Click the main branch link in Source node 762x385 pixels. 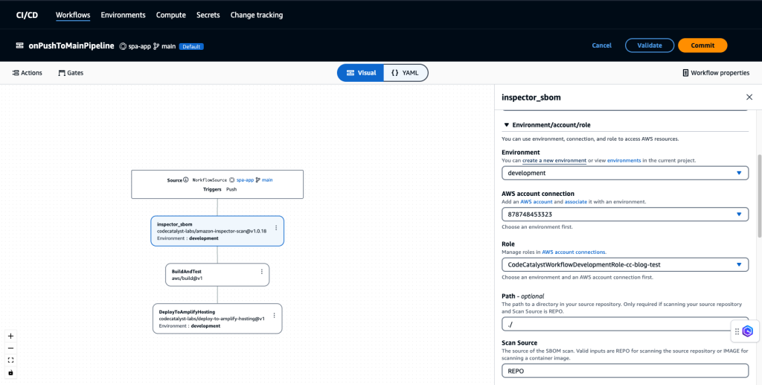click(x=267, y=180)
